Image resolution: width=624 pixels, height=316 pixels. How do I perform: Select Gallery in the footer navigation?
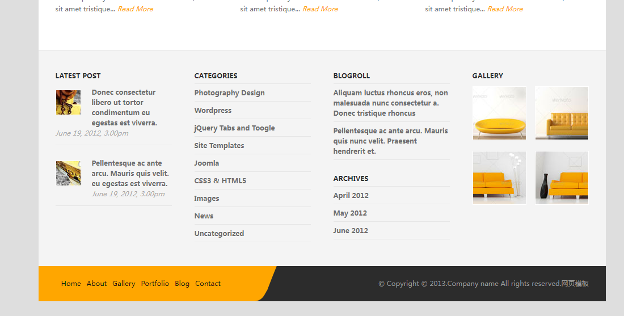tap(124, 284)
